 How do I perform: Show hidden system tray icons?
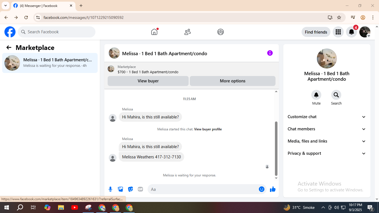[323, 207]
